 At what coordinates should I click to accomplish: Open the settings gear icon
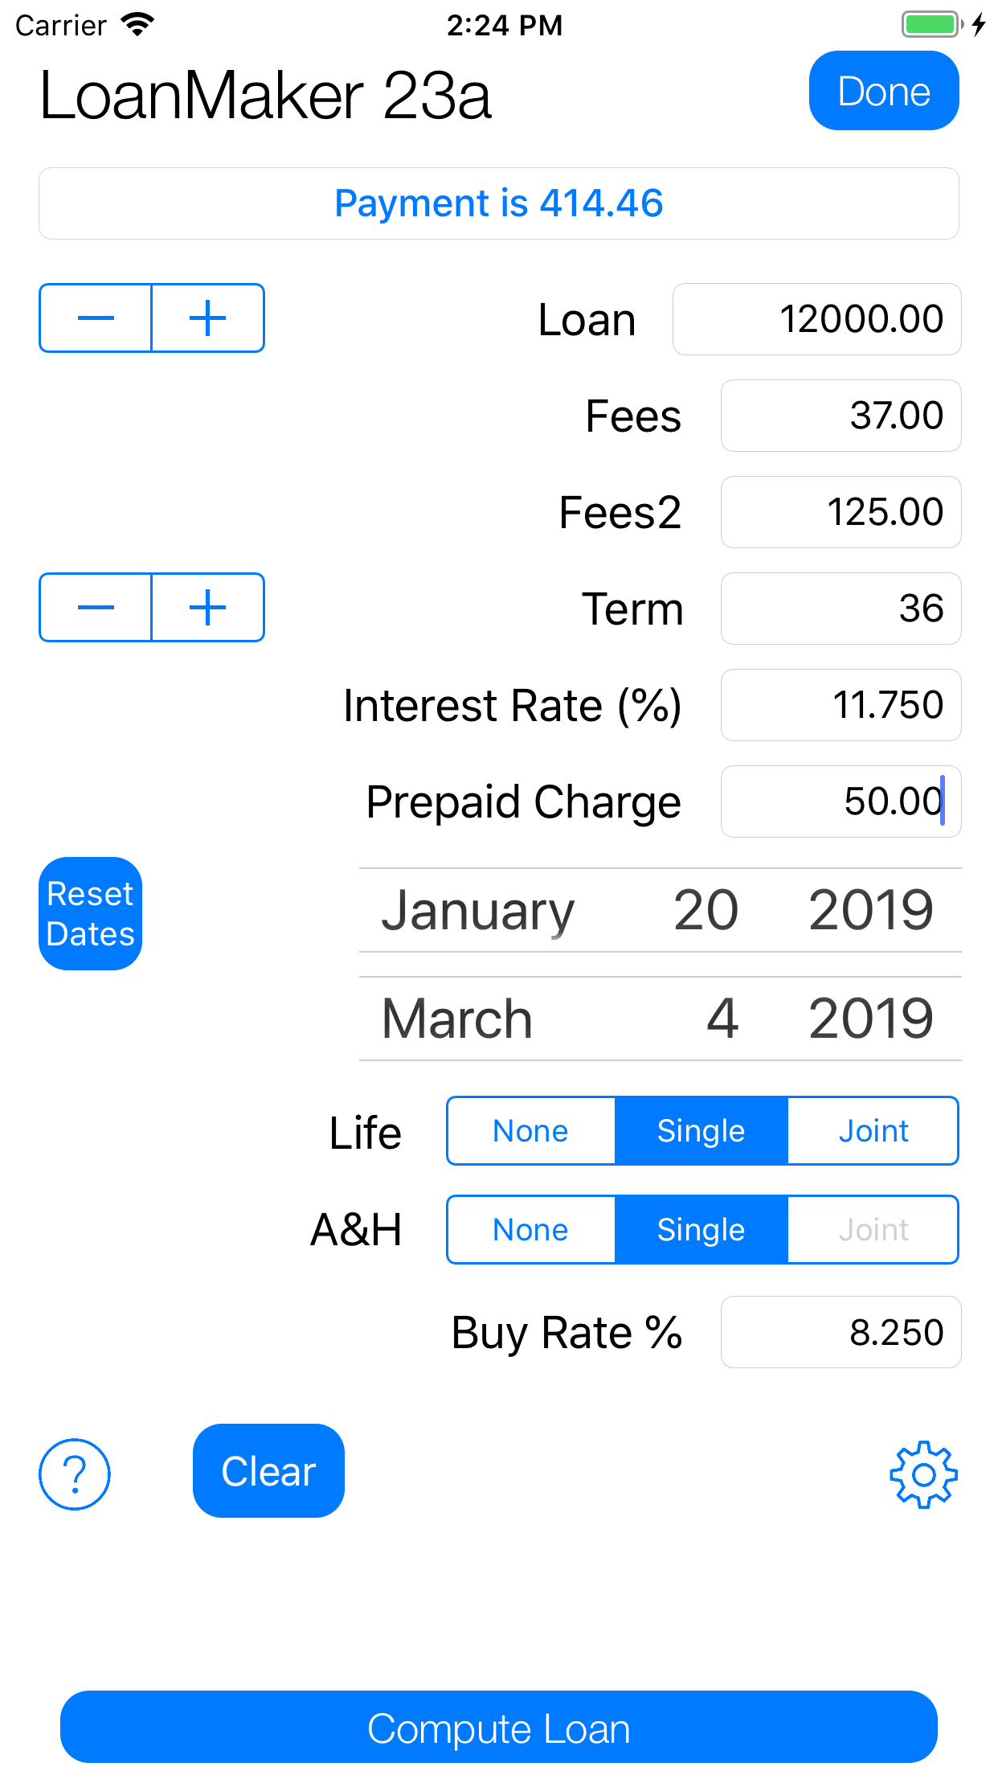(923, 1474)
